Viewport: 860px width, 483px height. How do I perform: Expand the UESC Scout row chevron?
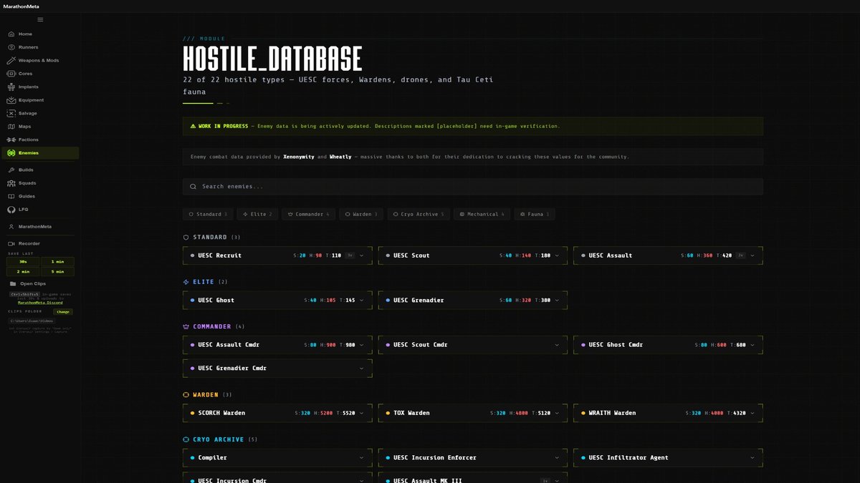coord(557,255)
